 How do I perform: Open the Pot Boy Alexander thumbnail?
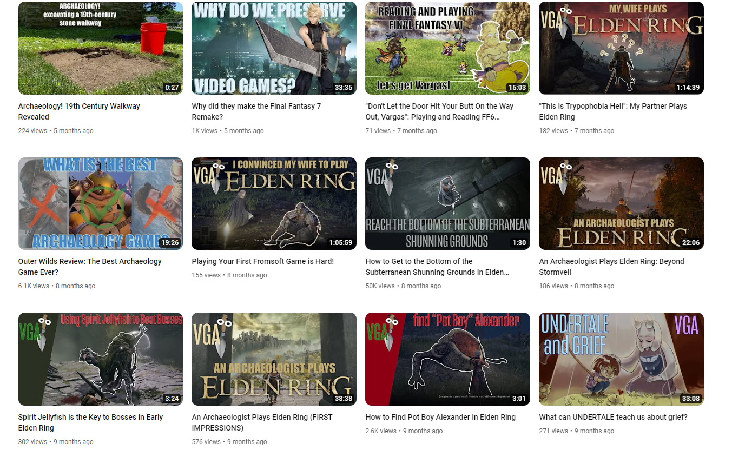click(x=448, y=359)
